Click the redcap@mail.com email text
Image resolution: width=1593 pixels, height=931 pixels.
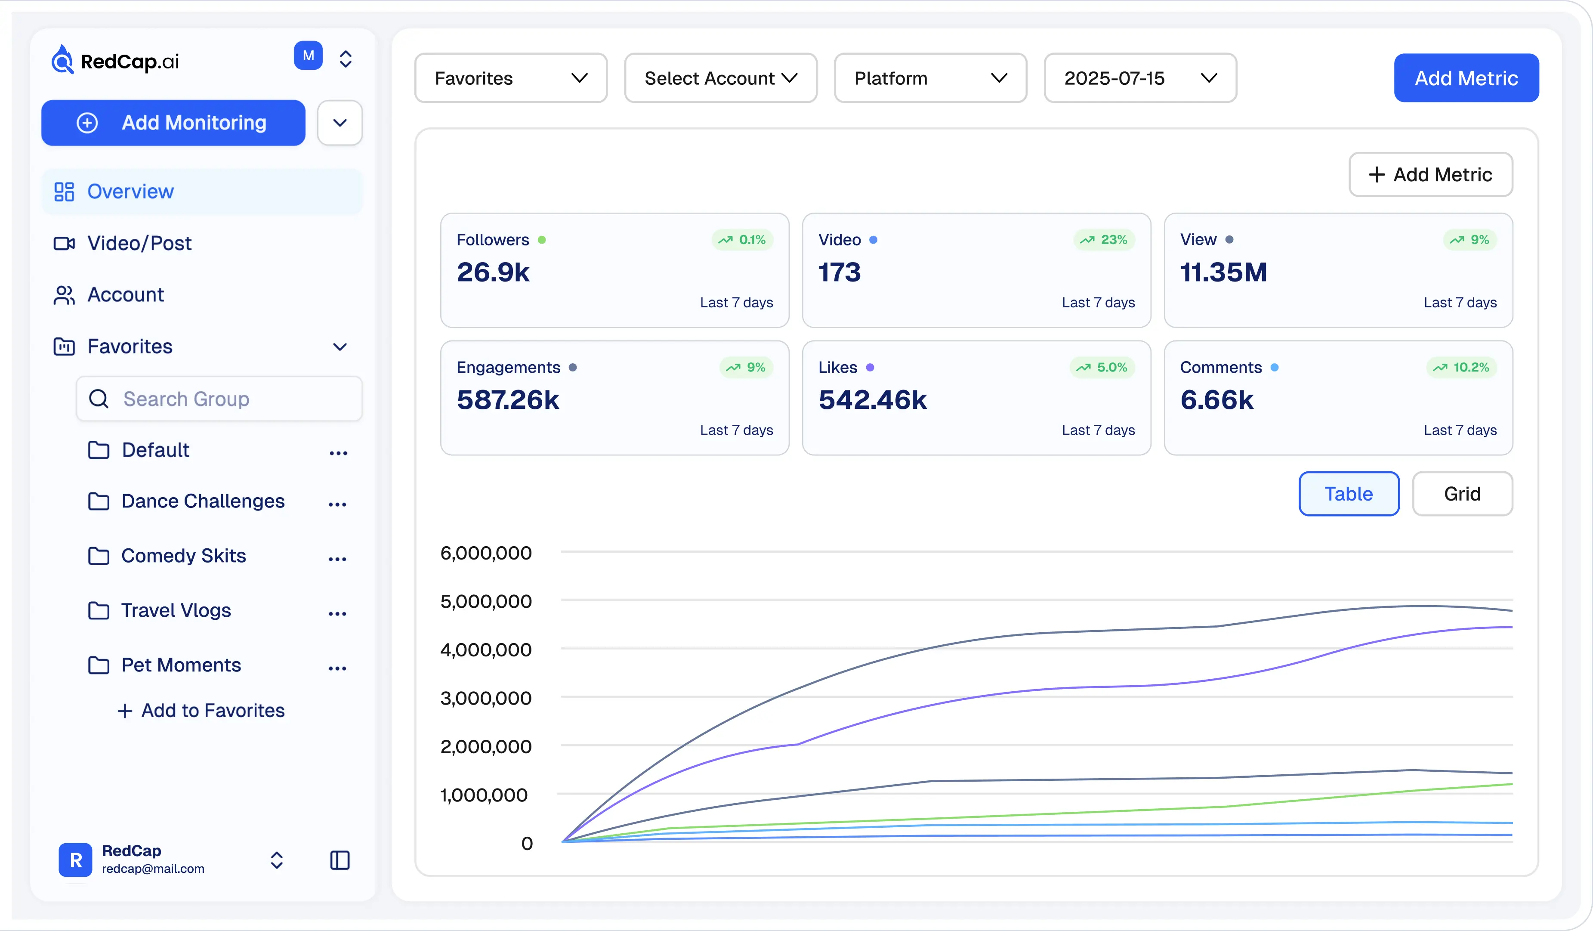(153, 869)
